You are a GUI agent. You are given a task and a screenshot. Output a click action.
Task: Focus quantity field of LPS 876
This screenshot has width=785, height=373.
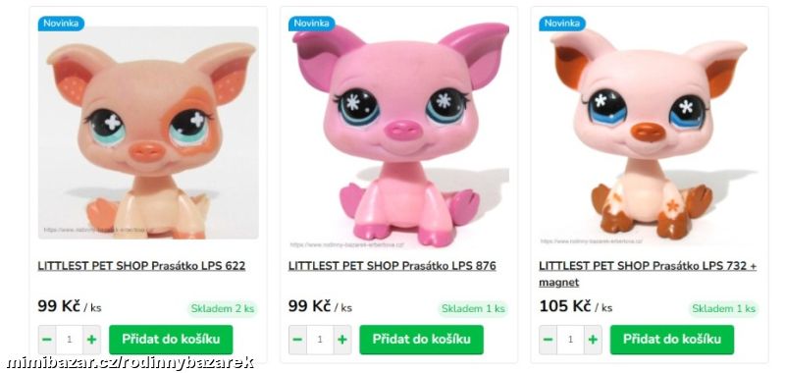pos(320,340)
